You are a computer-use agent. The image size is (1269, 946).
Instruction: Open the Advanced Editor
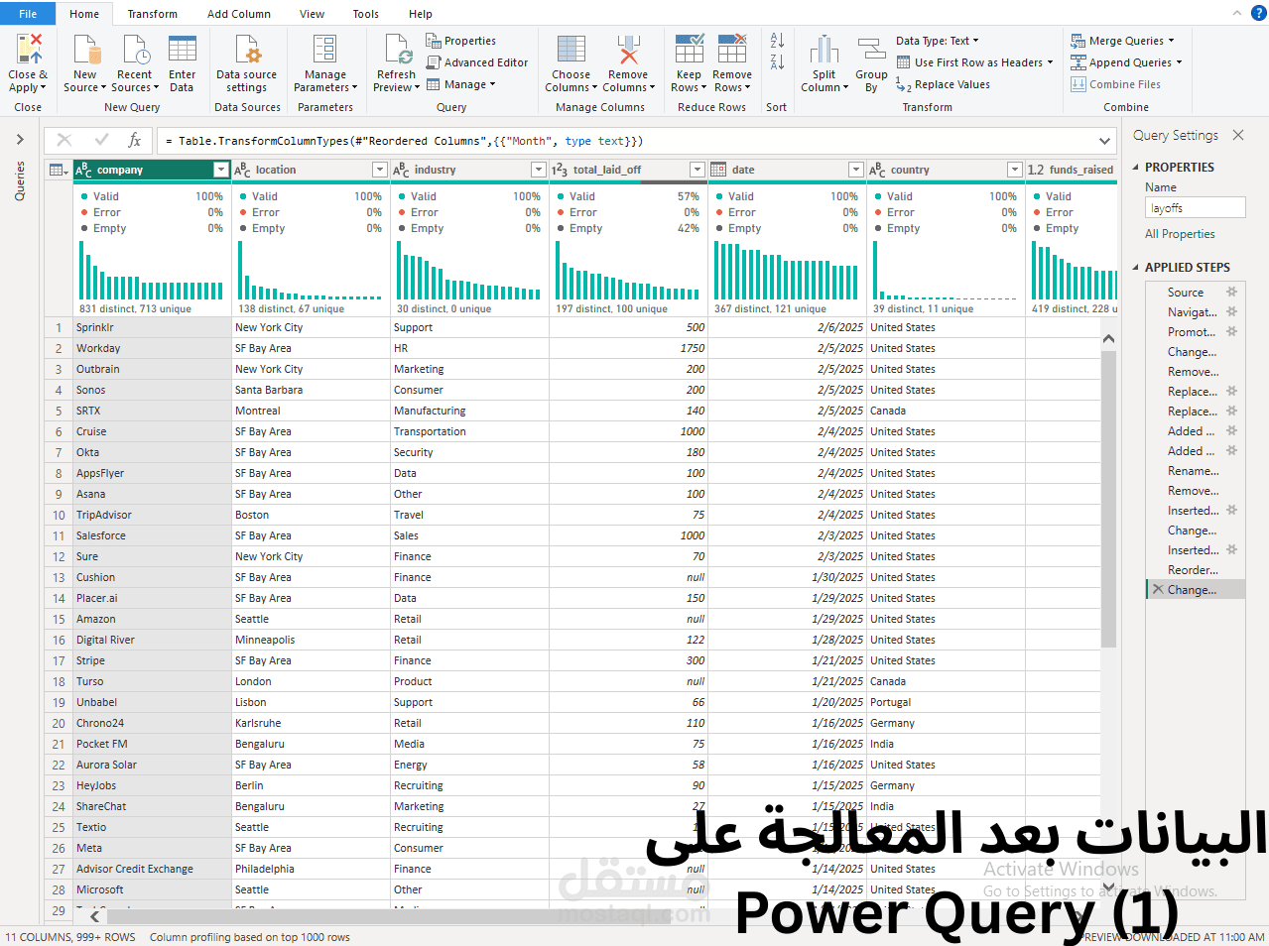pos(477,62)
